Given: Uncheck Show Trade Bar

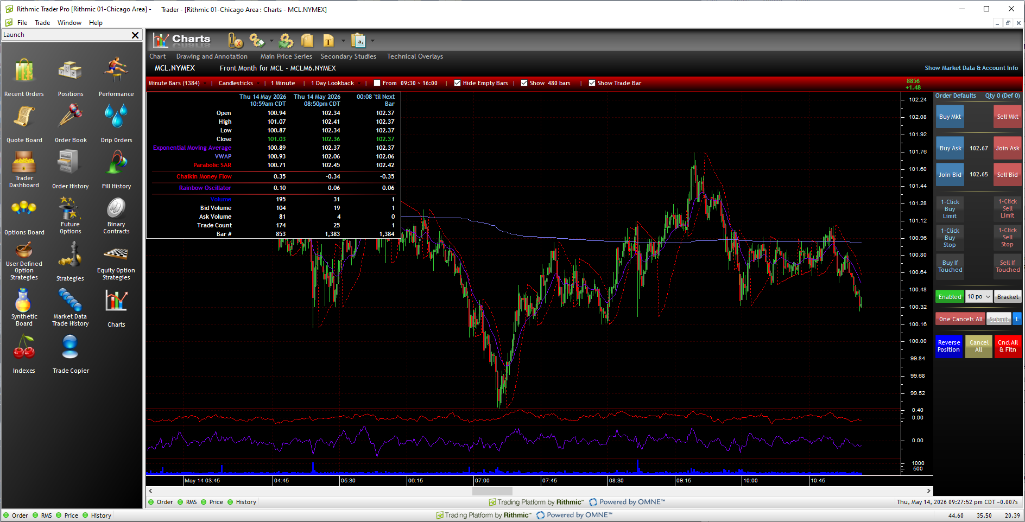Looking at the screenshot, I should [x=592, y=83].
